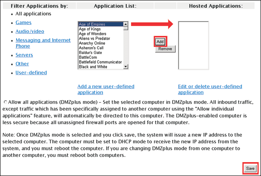The height and width of the screenshot is (176, 261).
Task: Filter by Messaging and Internet Phone
Action: click(x=43, y=43)
